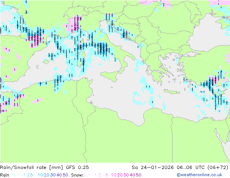230x178 pixels.
Task: Click the '(06+72)' forecast offset text
Action: tap(218, 167)
